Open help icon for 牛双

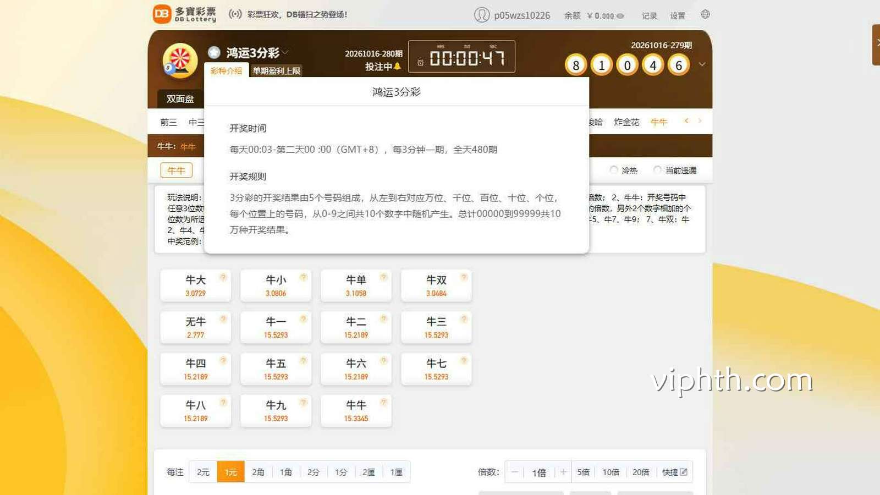464,277
